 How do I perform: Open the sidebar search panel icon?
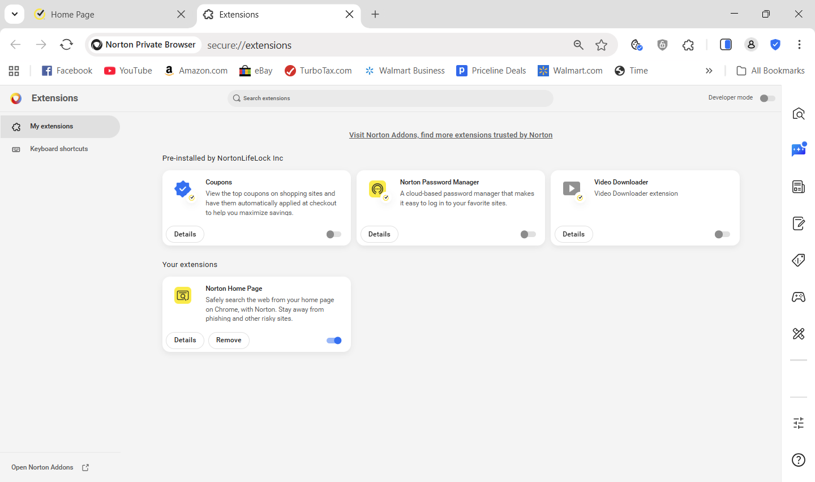(x=799, y=114)
